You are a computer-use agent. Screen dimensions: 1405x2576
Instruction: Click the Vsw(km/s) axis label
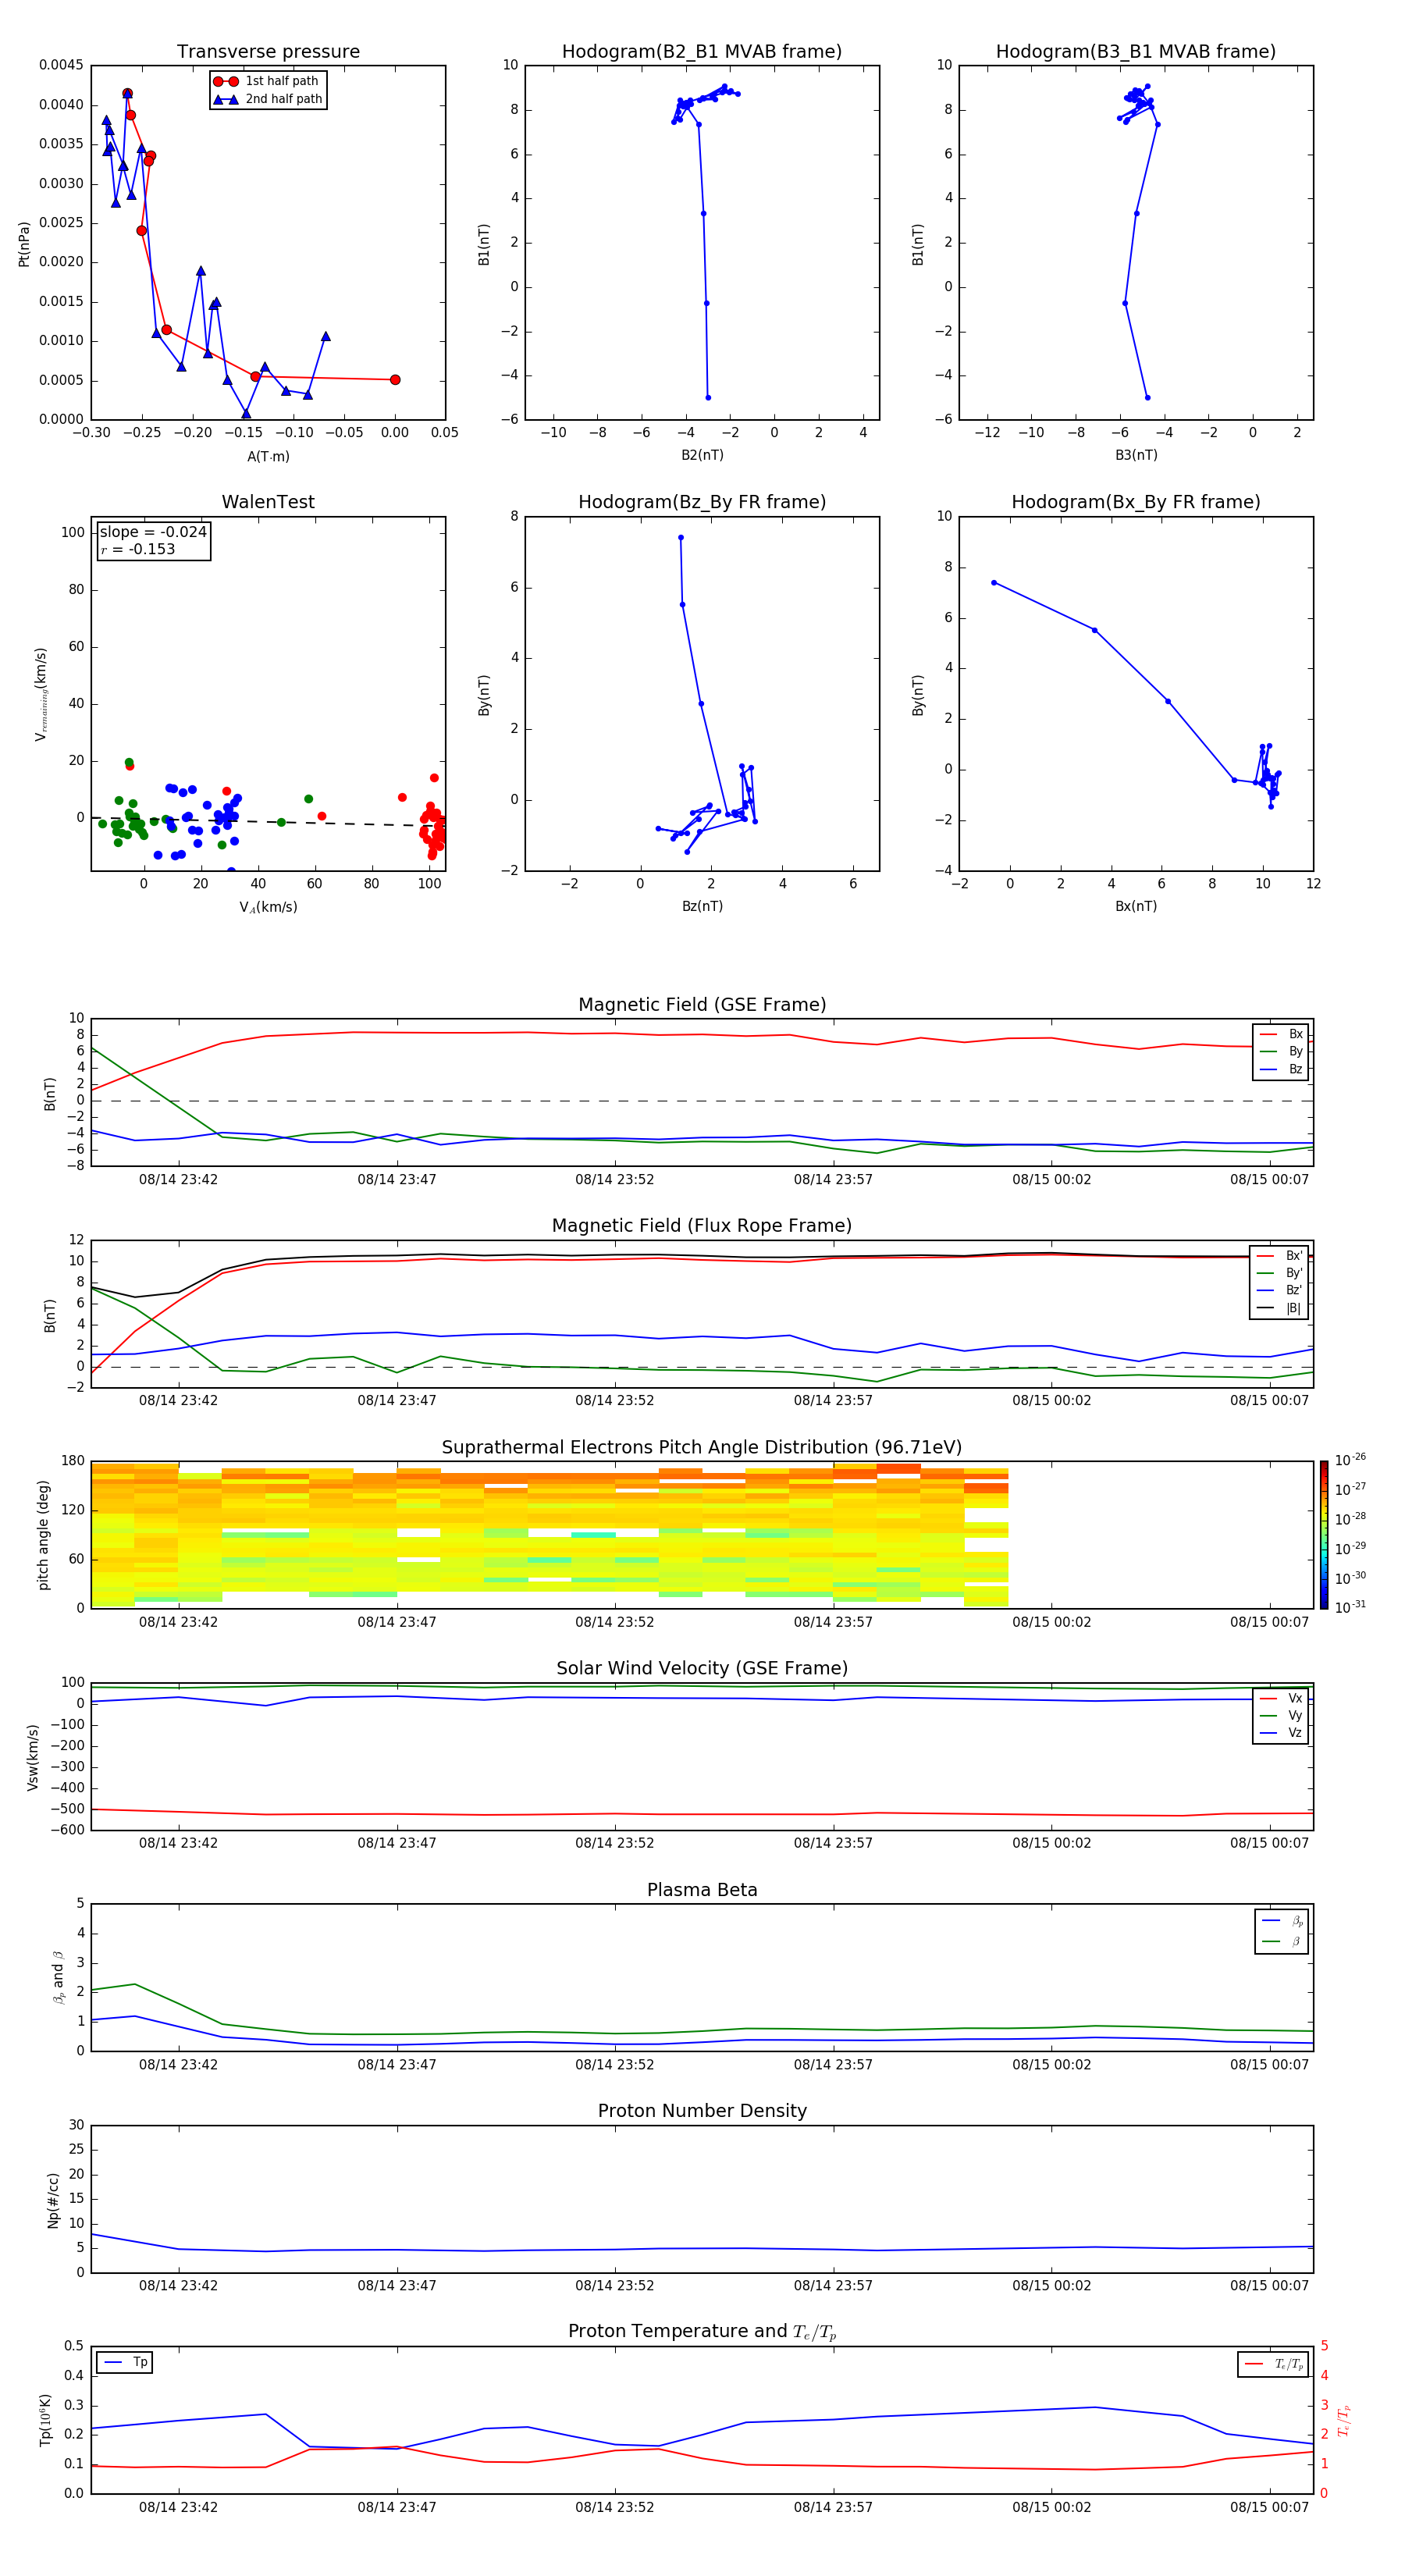(33, 1757)
